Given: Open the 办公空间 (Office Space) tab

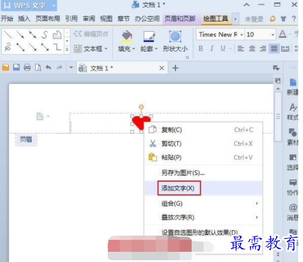Looking at the screenshot, I should 147,19.
